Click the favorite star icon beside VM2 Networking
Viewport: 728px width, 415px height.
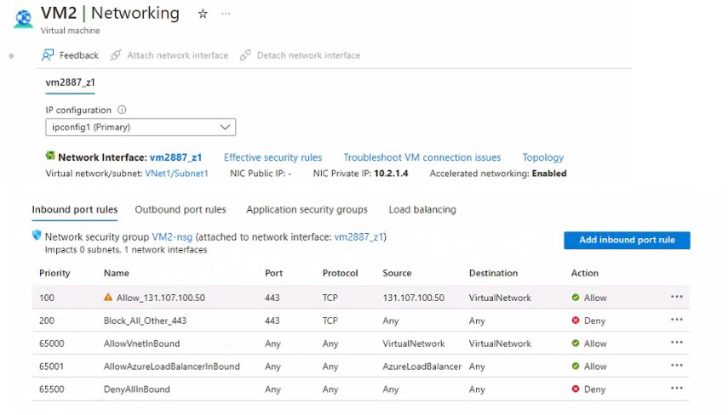(x=203, y=14)
